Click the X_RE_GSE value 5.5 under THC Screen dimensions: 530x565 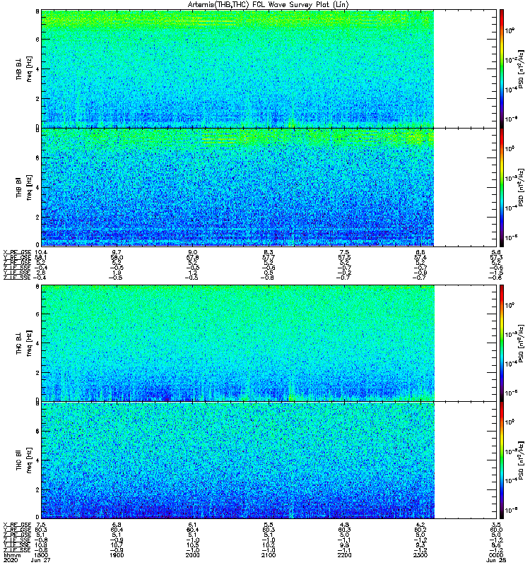point(269,525)
